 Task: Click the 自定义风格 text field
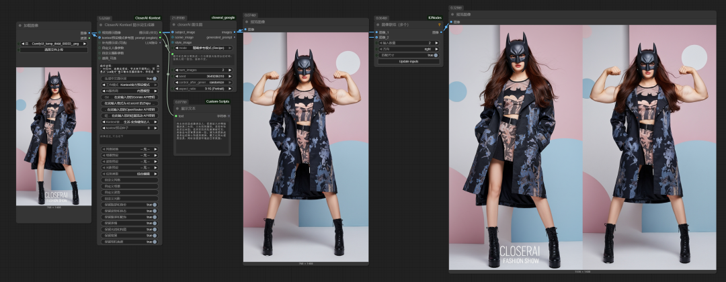pos(130,180)
